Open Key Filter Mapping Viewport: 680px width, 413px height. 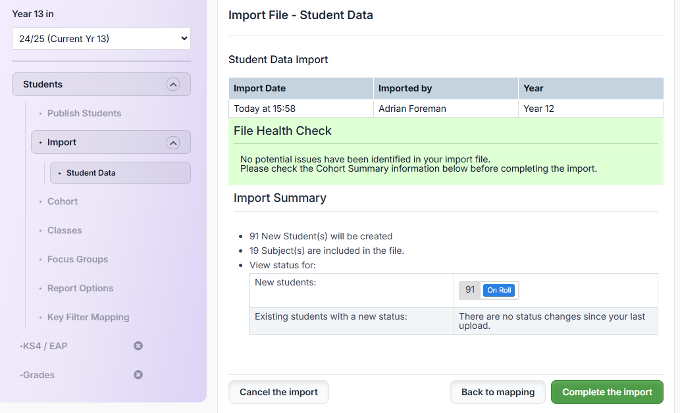coord(88,317)
